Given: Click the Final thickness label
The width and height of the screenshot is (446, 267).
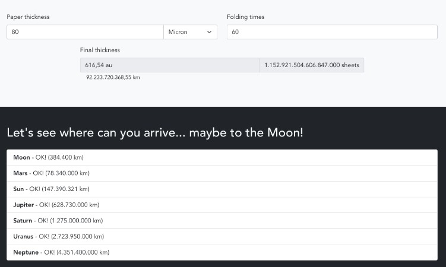Looking at the screenshot, I should point(100,50).
